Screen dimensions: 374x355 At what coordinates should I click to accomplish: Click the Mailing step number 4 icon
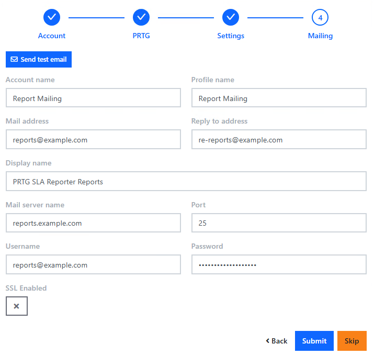(x=320, y=17)
